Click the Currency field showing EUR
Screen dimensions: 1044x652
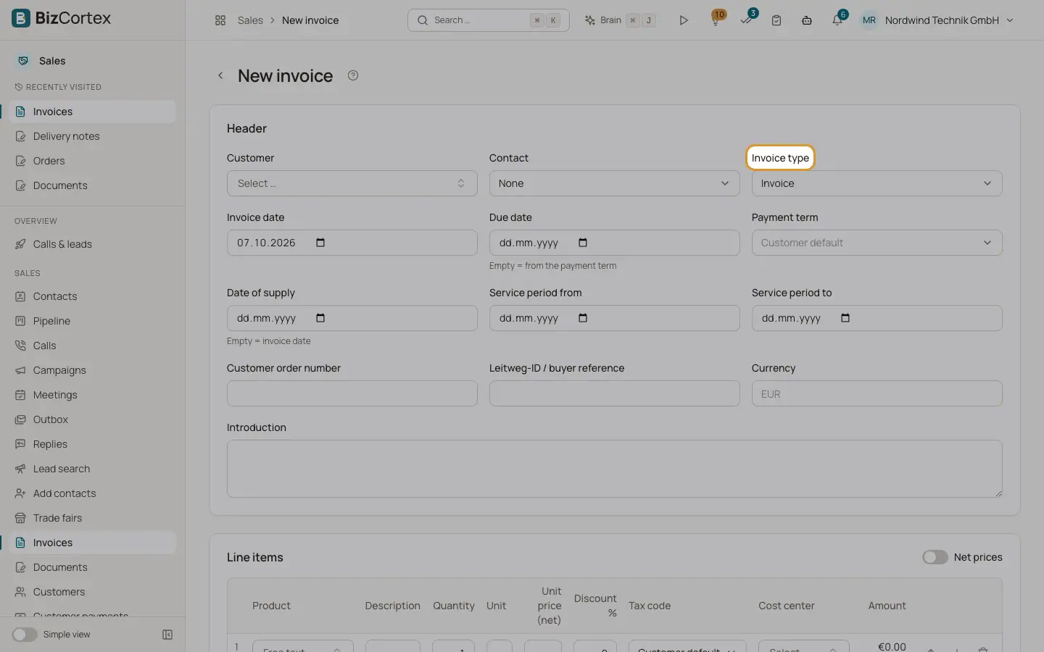[877, 393]
